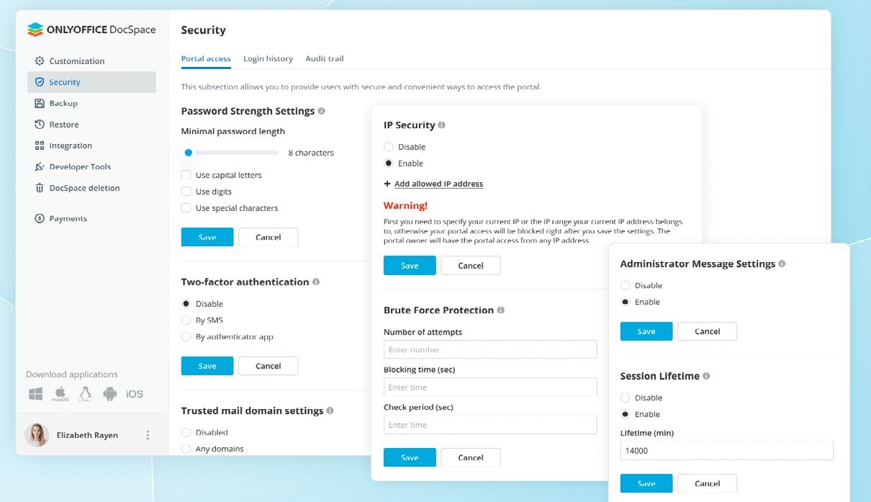This screenshot has height=502, width=871.
Task: Click the red "Warning!" heading
Action: (405, 205)
